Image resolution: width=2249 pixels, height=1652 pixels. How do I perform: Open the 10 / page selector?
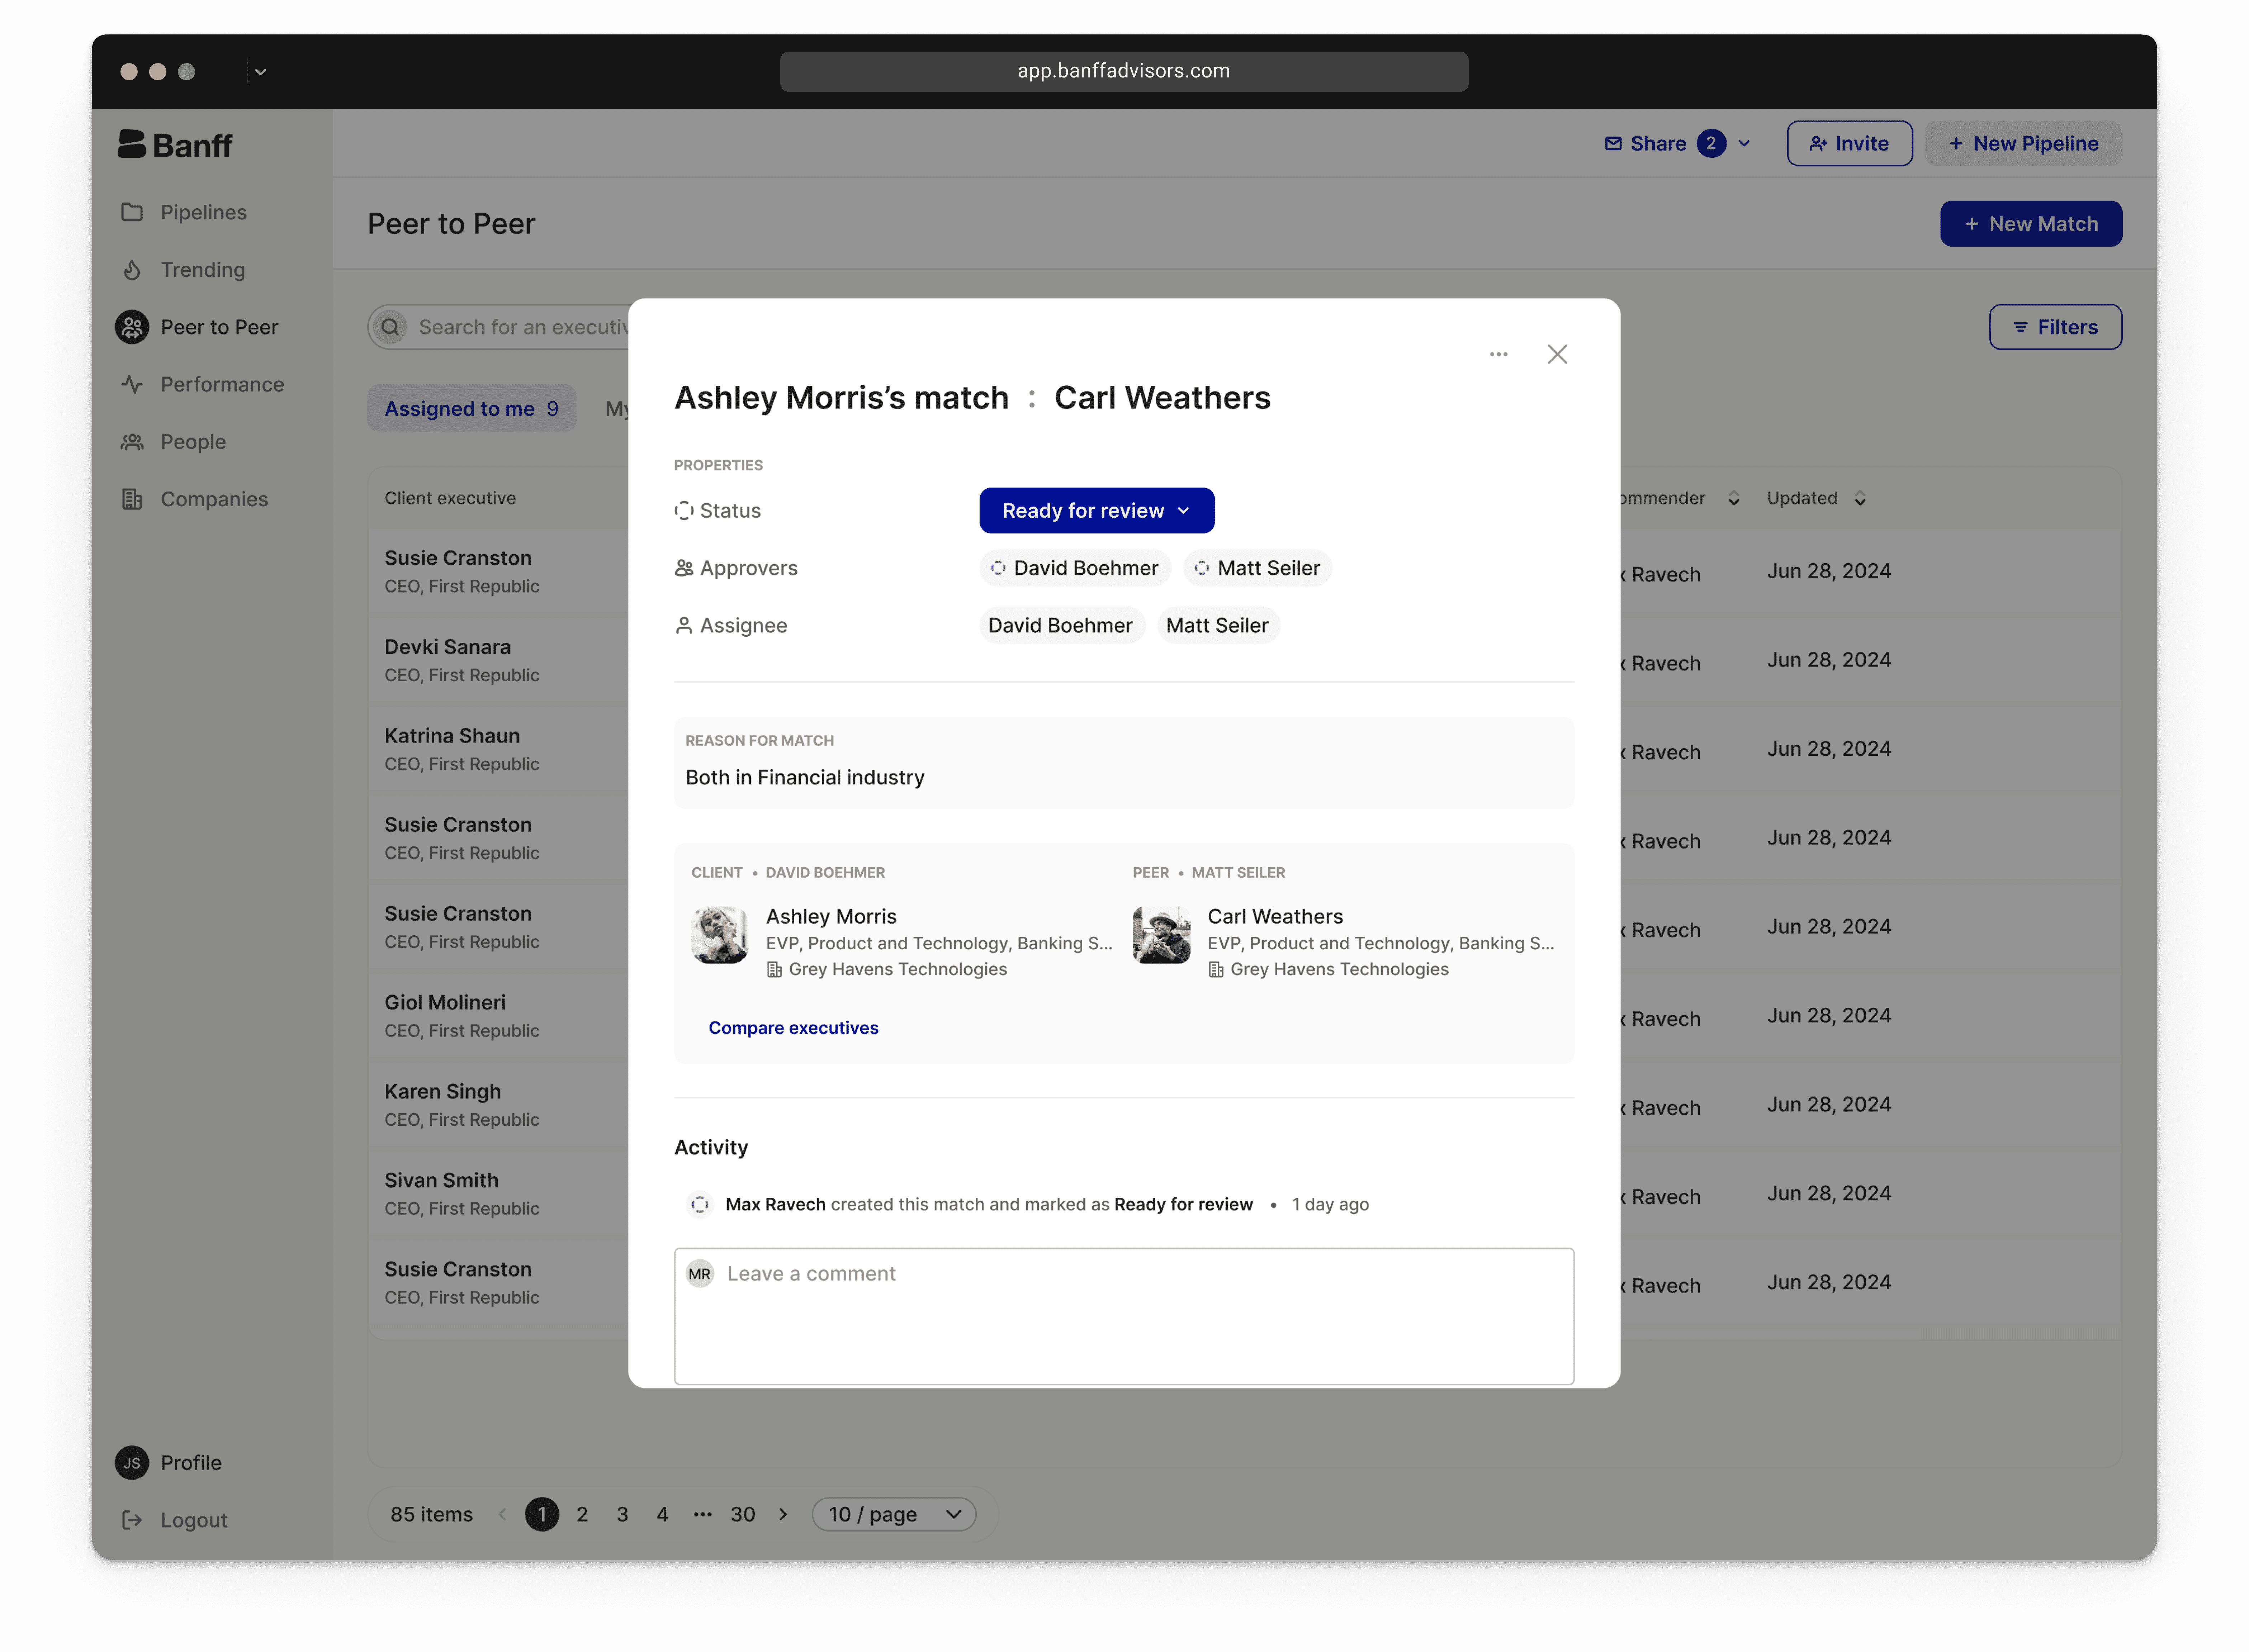[893, 1514]
